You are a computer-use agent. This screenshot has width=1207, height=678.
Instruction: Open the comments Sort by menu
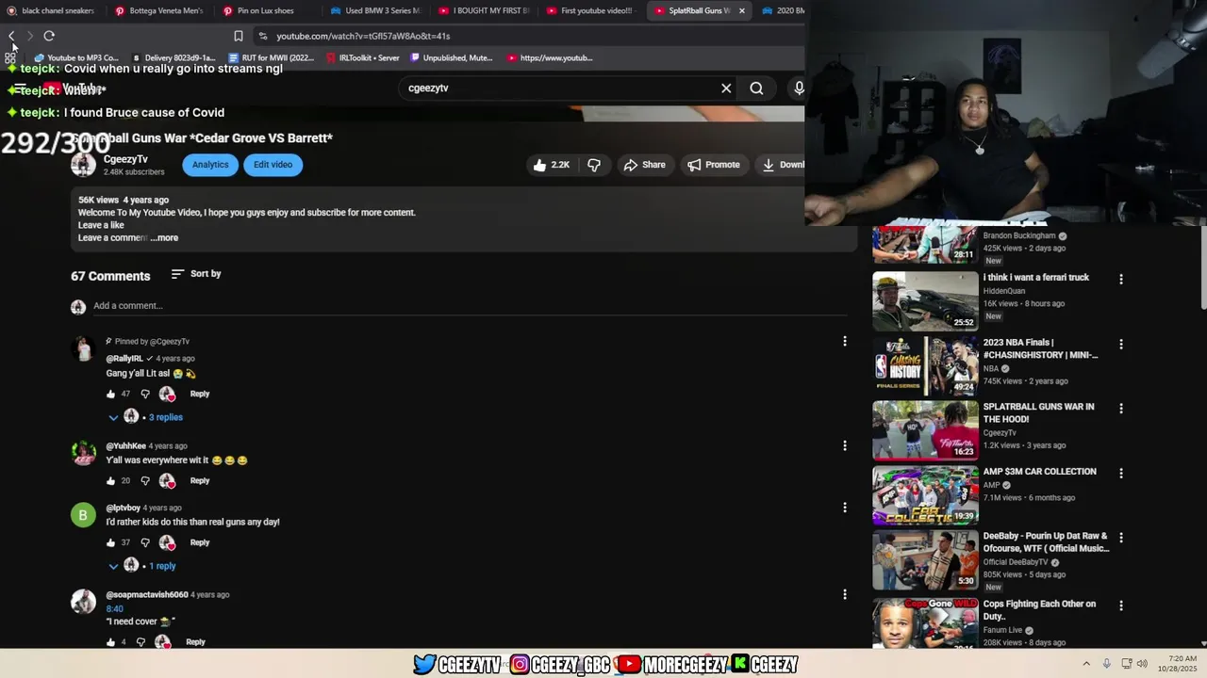[x=196, y=274]
